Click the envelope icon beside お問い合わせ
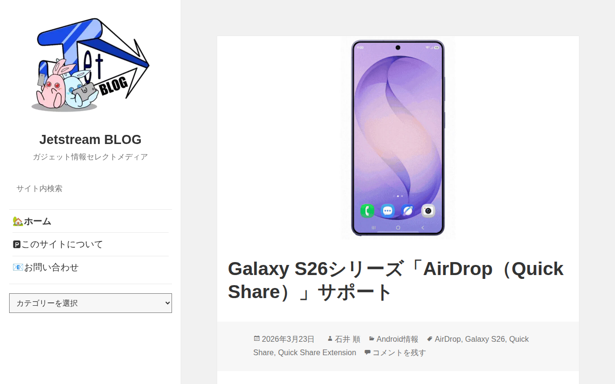Screen dimensions: 615x384 (18, 267)
